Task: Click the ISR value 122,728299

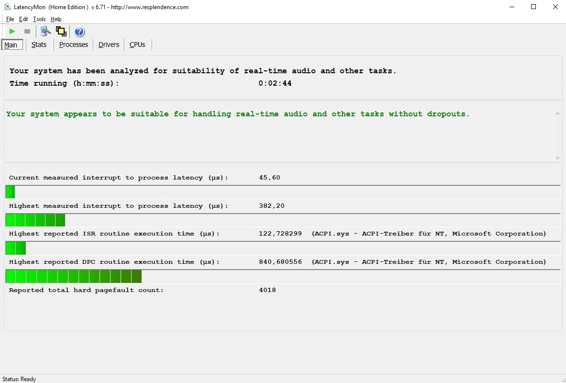Action: pyautogui.click(x=280, y=234)
